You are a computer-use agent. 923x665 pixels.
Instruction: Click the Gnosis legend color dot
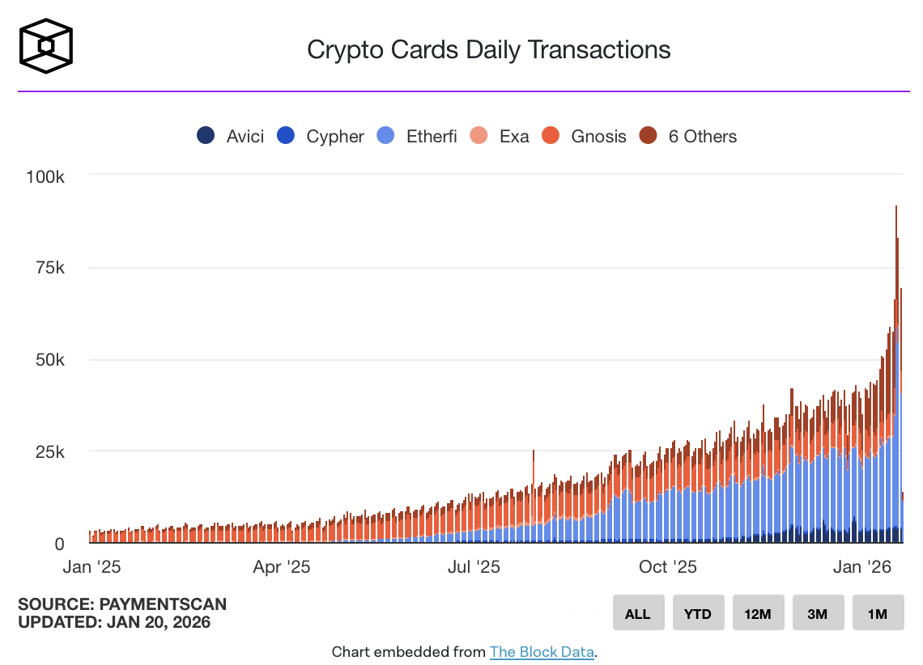point(551,136)
